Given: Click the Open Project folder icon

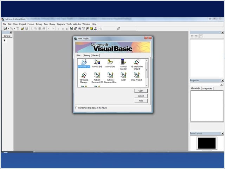Looking at the screenshot, I should coord(22,29).
